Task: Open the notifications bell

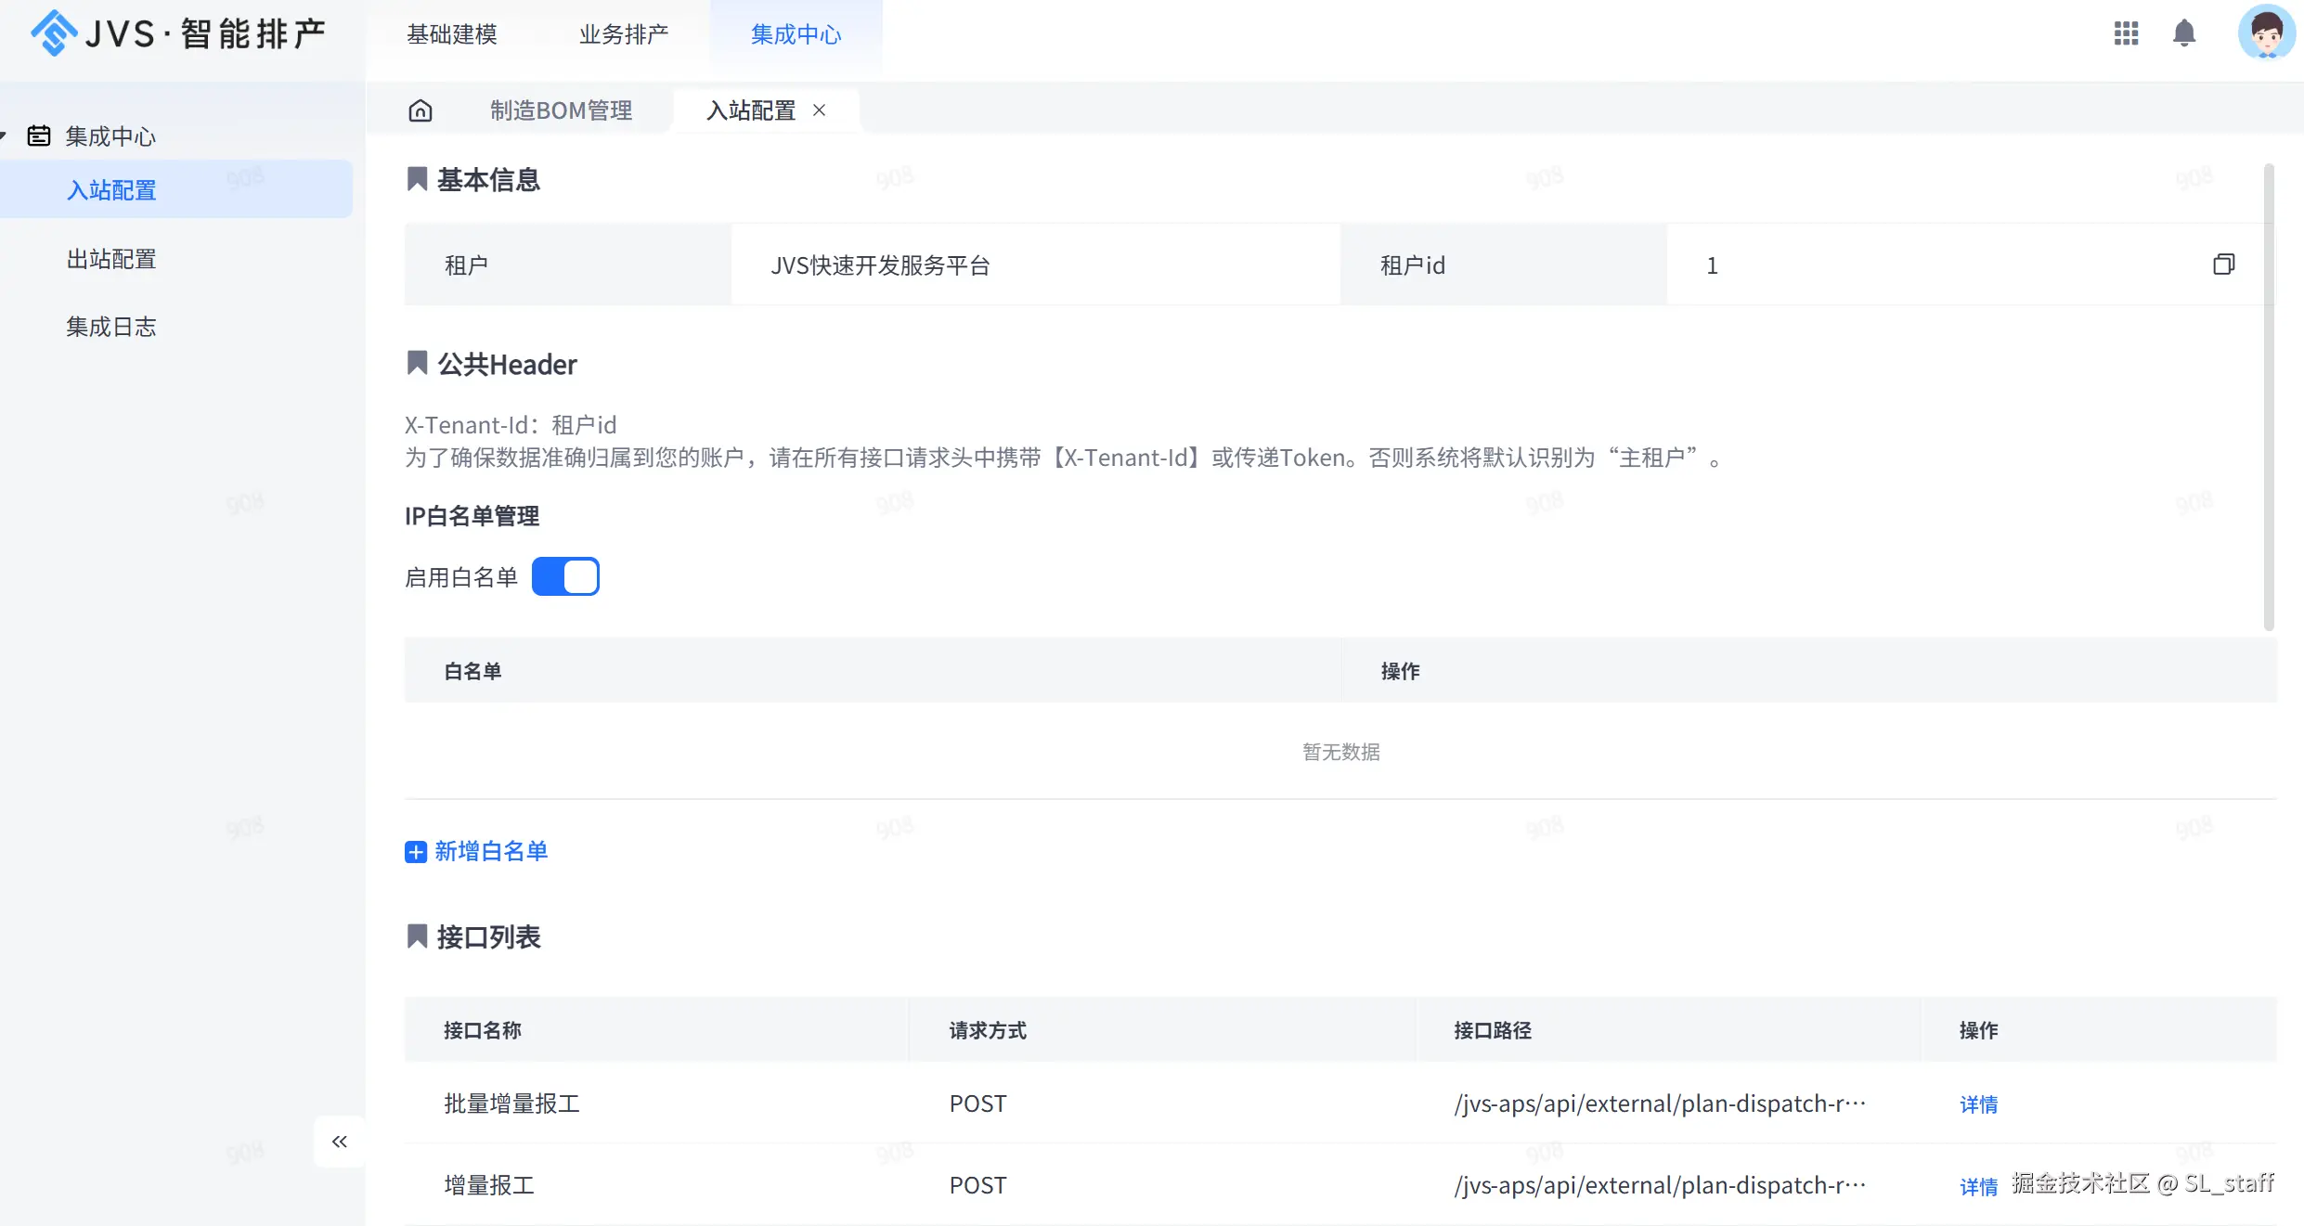Action: [2184, 34]
